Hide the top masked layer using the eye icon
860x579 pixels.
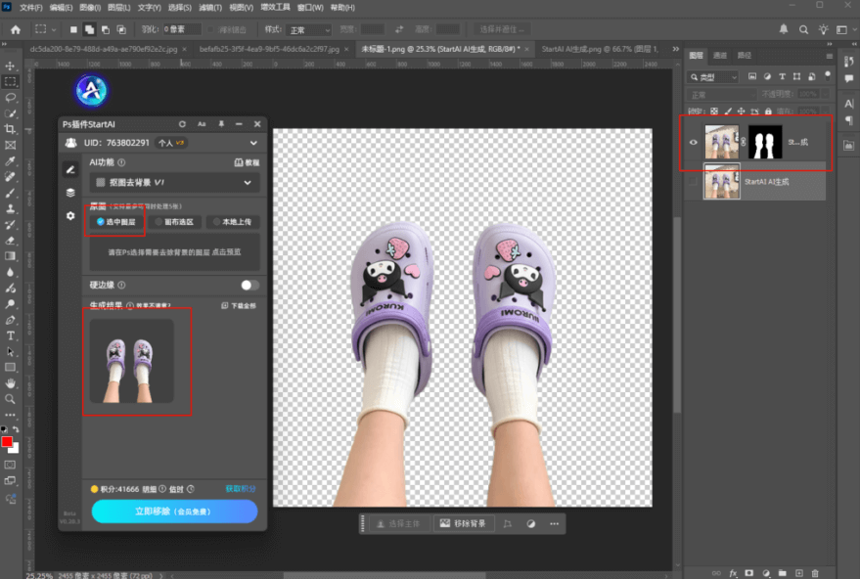click(x=694, y=143)
